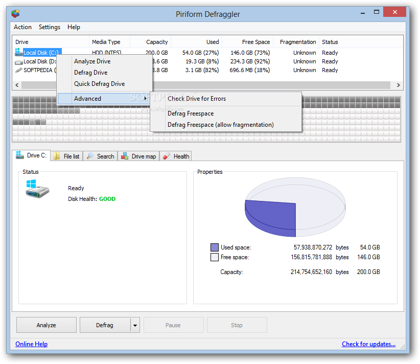Switch to the Search tab

[x=101, y=156]
